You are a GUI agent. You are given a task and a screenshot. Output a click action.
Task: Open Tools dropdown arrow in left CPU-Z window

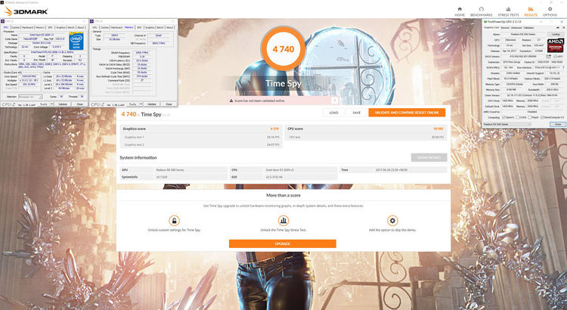coord(52,104)
